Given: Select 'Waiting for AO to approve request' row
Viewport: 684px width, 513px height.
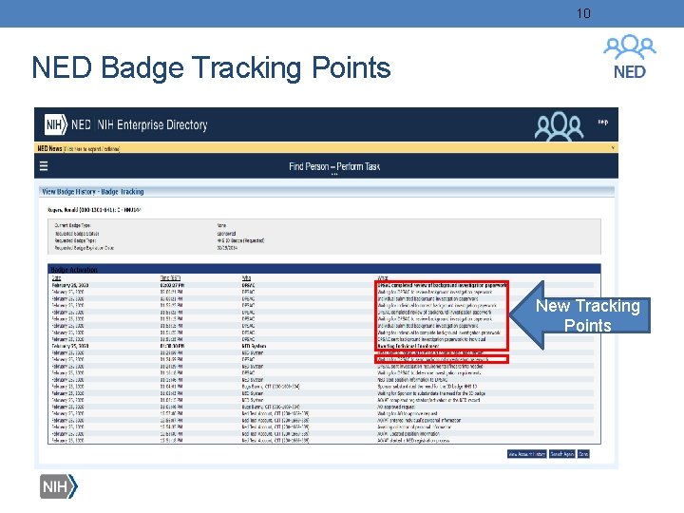Looking at the screenshot, I should [324, 413].
